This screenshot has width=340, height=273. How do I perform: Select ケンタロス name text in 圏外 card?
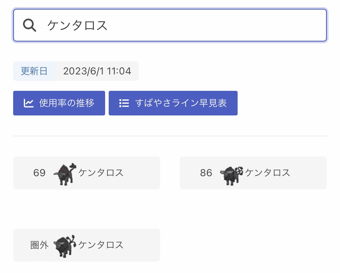[101, 245]
